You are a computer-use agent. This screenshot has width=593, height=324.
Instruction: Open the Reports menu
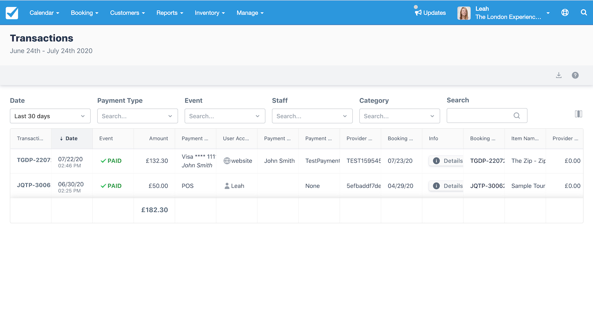[170, 13]
